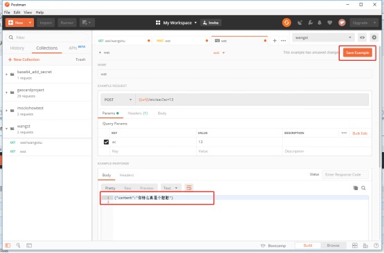
Task: Open the satellite capture requests icon
Action: coord(299,23)
